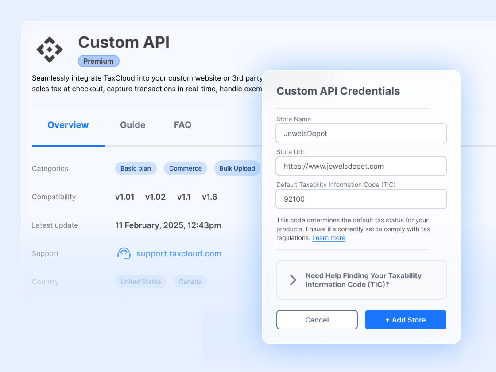Click the Bulk Upload category chip

(x=237, y=168)
